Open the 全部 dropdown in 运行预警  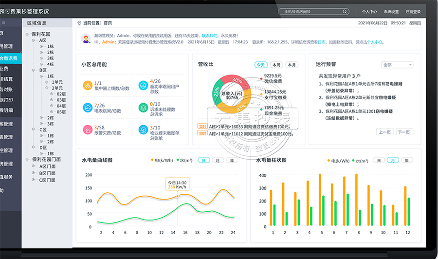coord(397,65)
